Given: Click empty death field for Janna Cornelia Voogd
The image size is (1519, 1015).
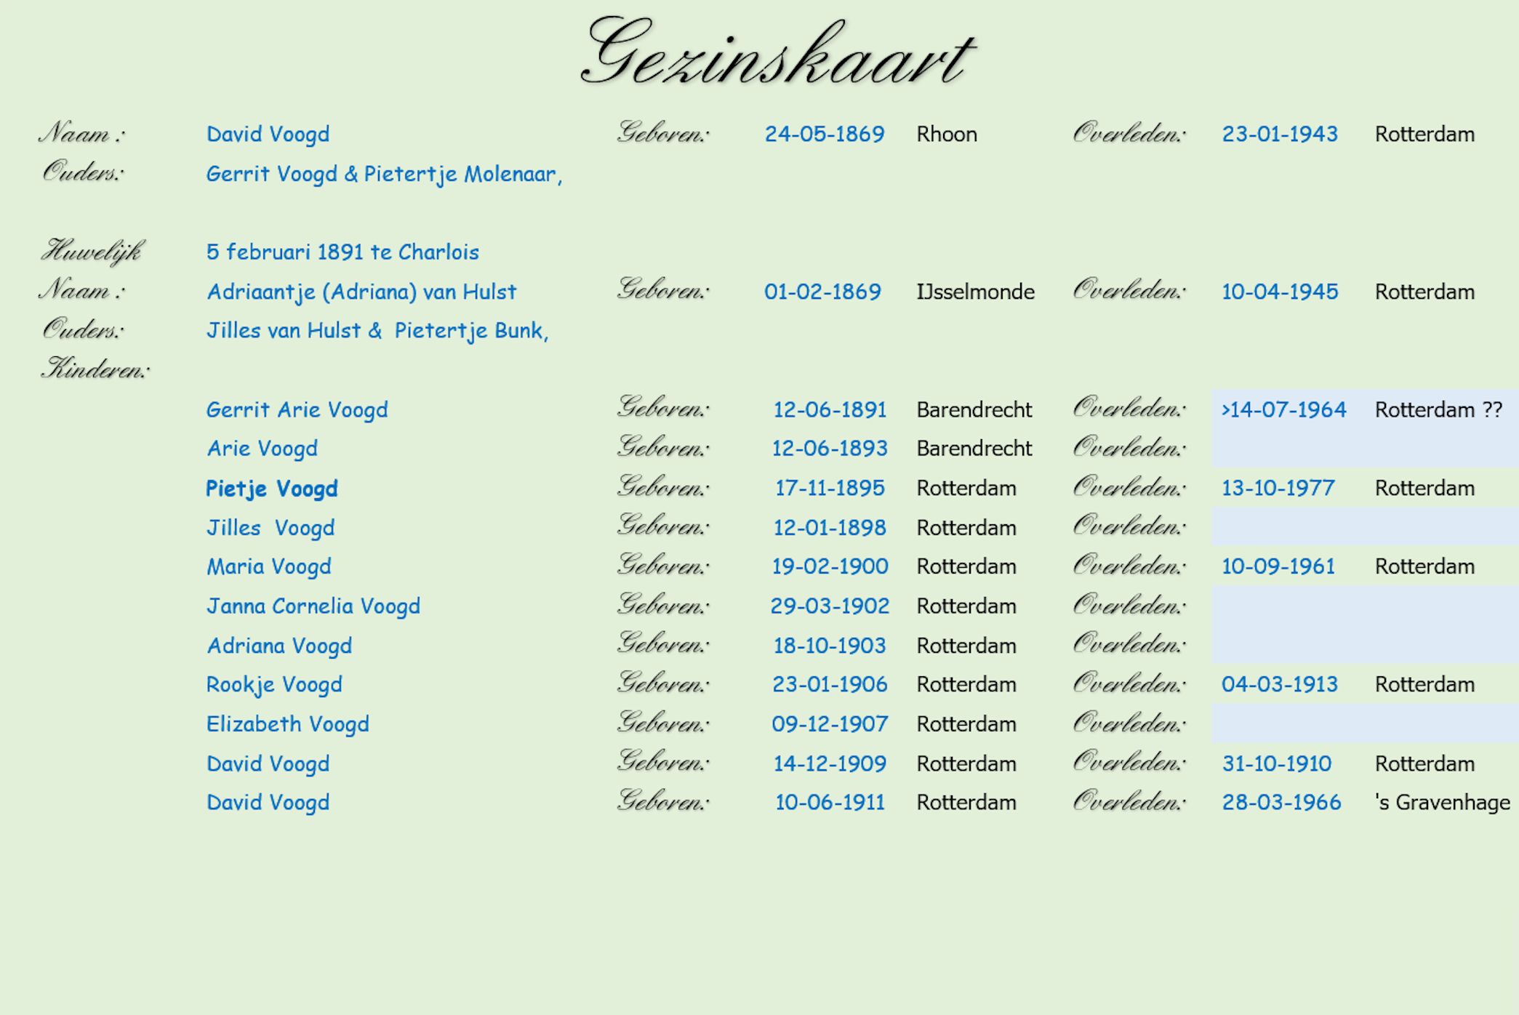Looking at the screenshot, I should tap(1365, 605).
